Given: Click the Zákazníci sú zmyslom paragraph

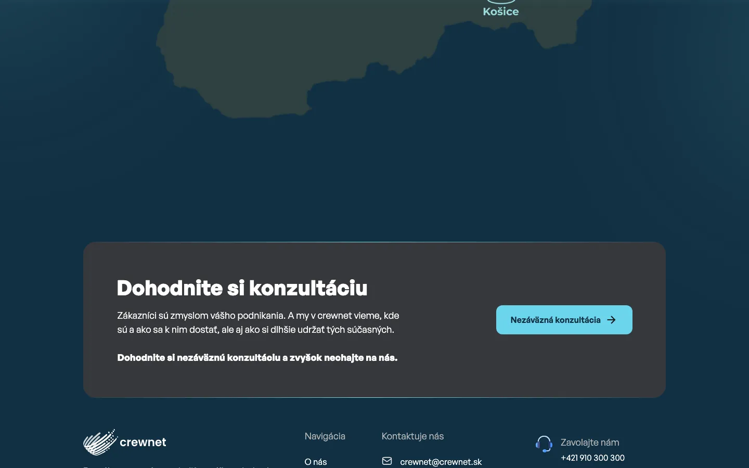Looking at the screenshot, I should (x=258, y=322).
